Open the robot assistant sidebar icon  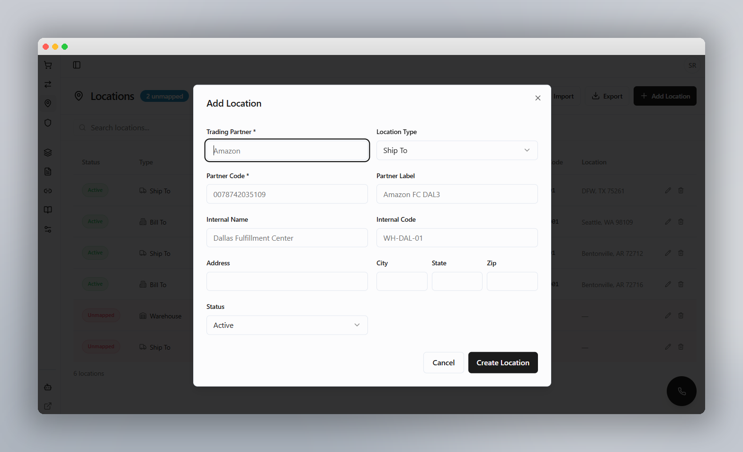(x=48, y=387)
